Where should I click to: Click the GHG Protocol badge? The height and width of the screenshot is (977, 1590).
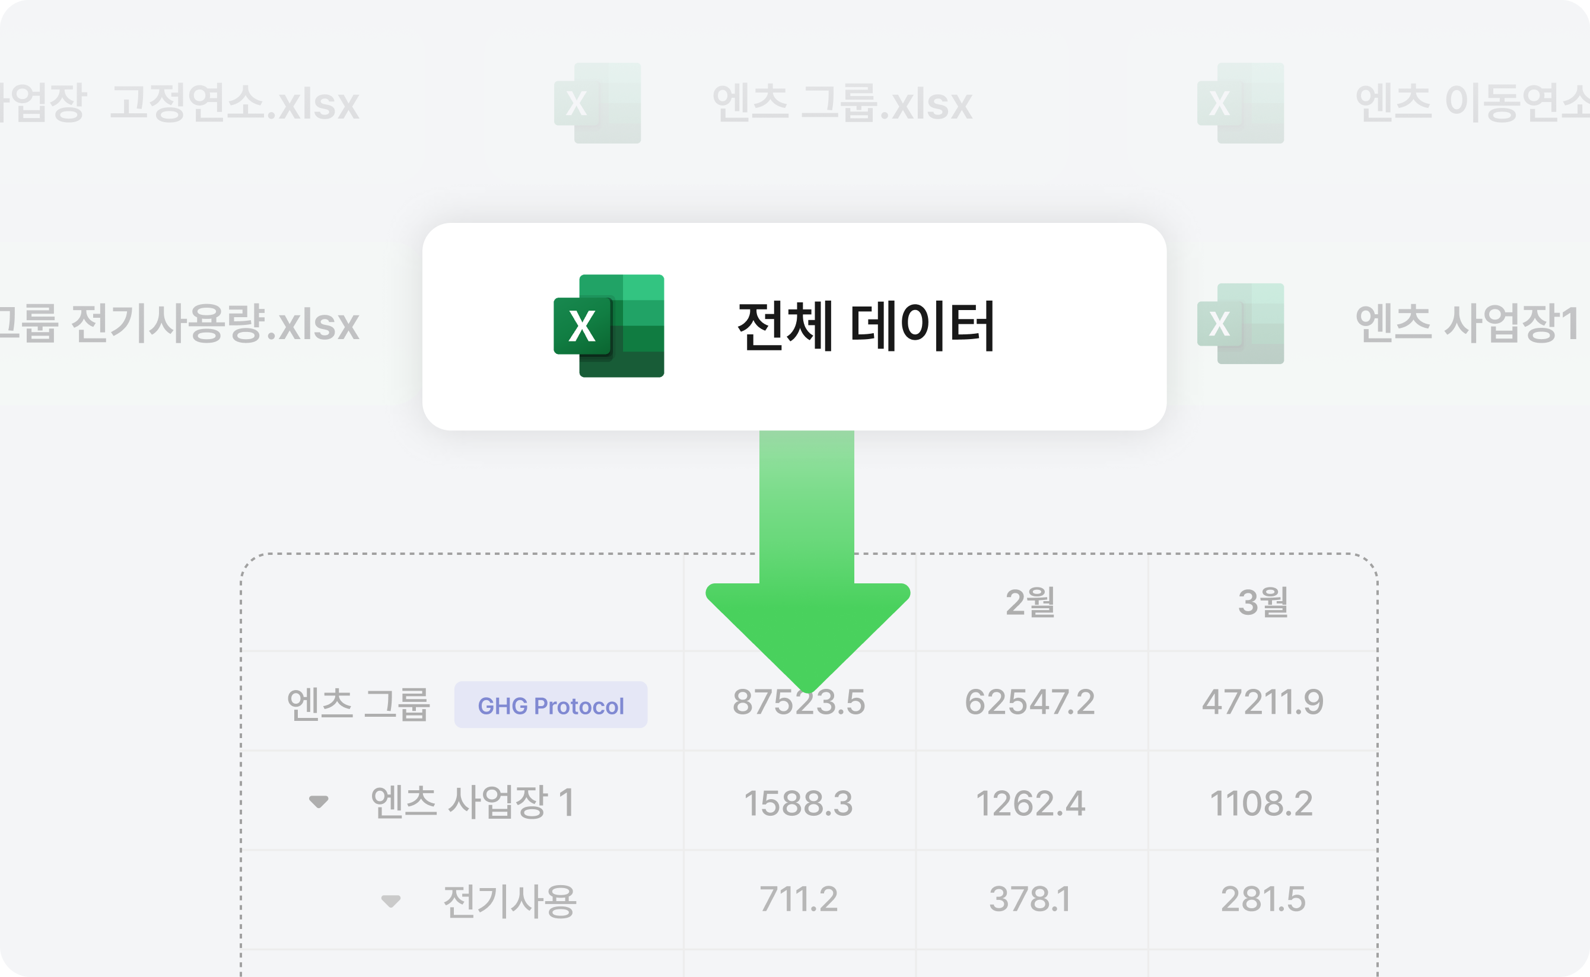[550, 705]
